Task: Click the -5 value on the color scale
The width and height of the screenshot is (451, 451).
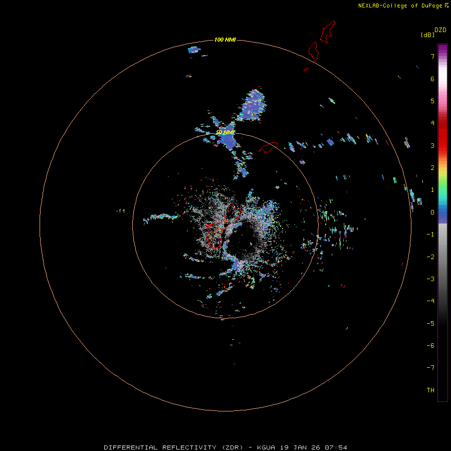Action: (430, 324)
